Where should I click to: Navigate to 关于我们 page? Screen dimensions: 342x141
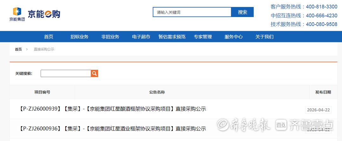264,37
